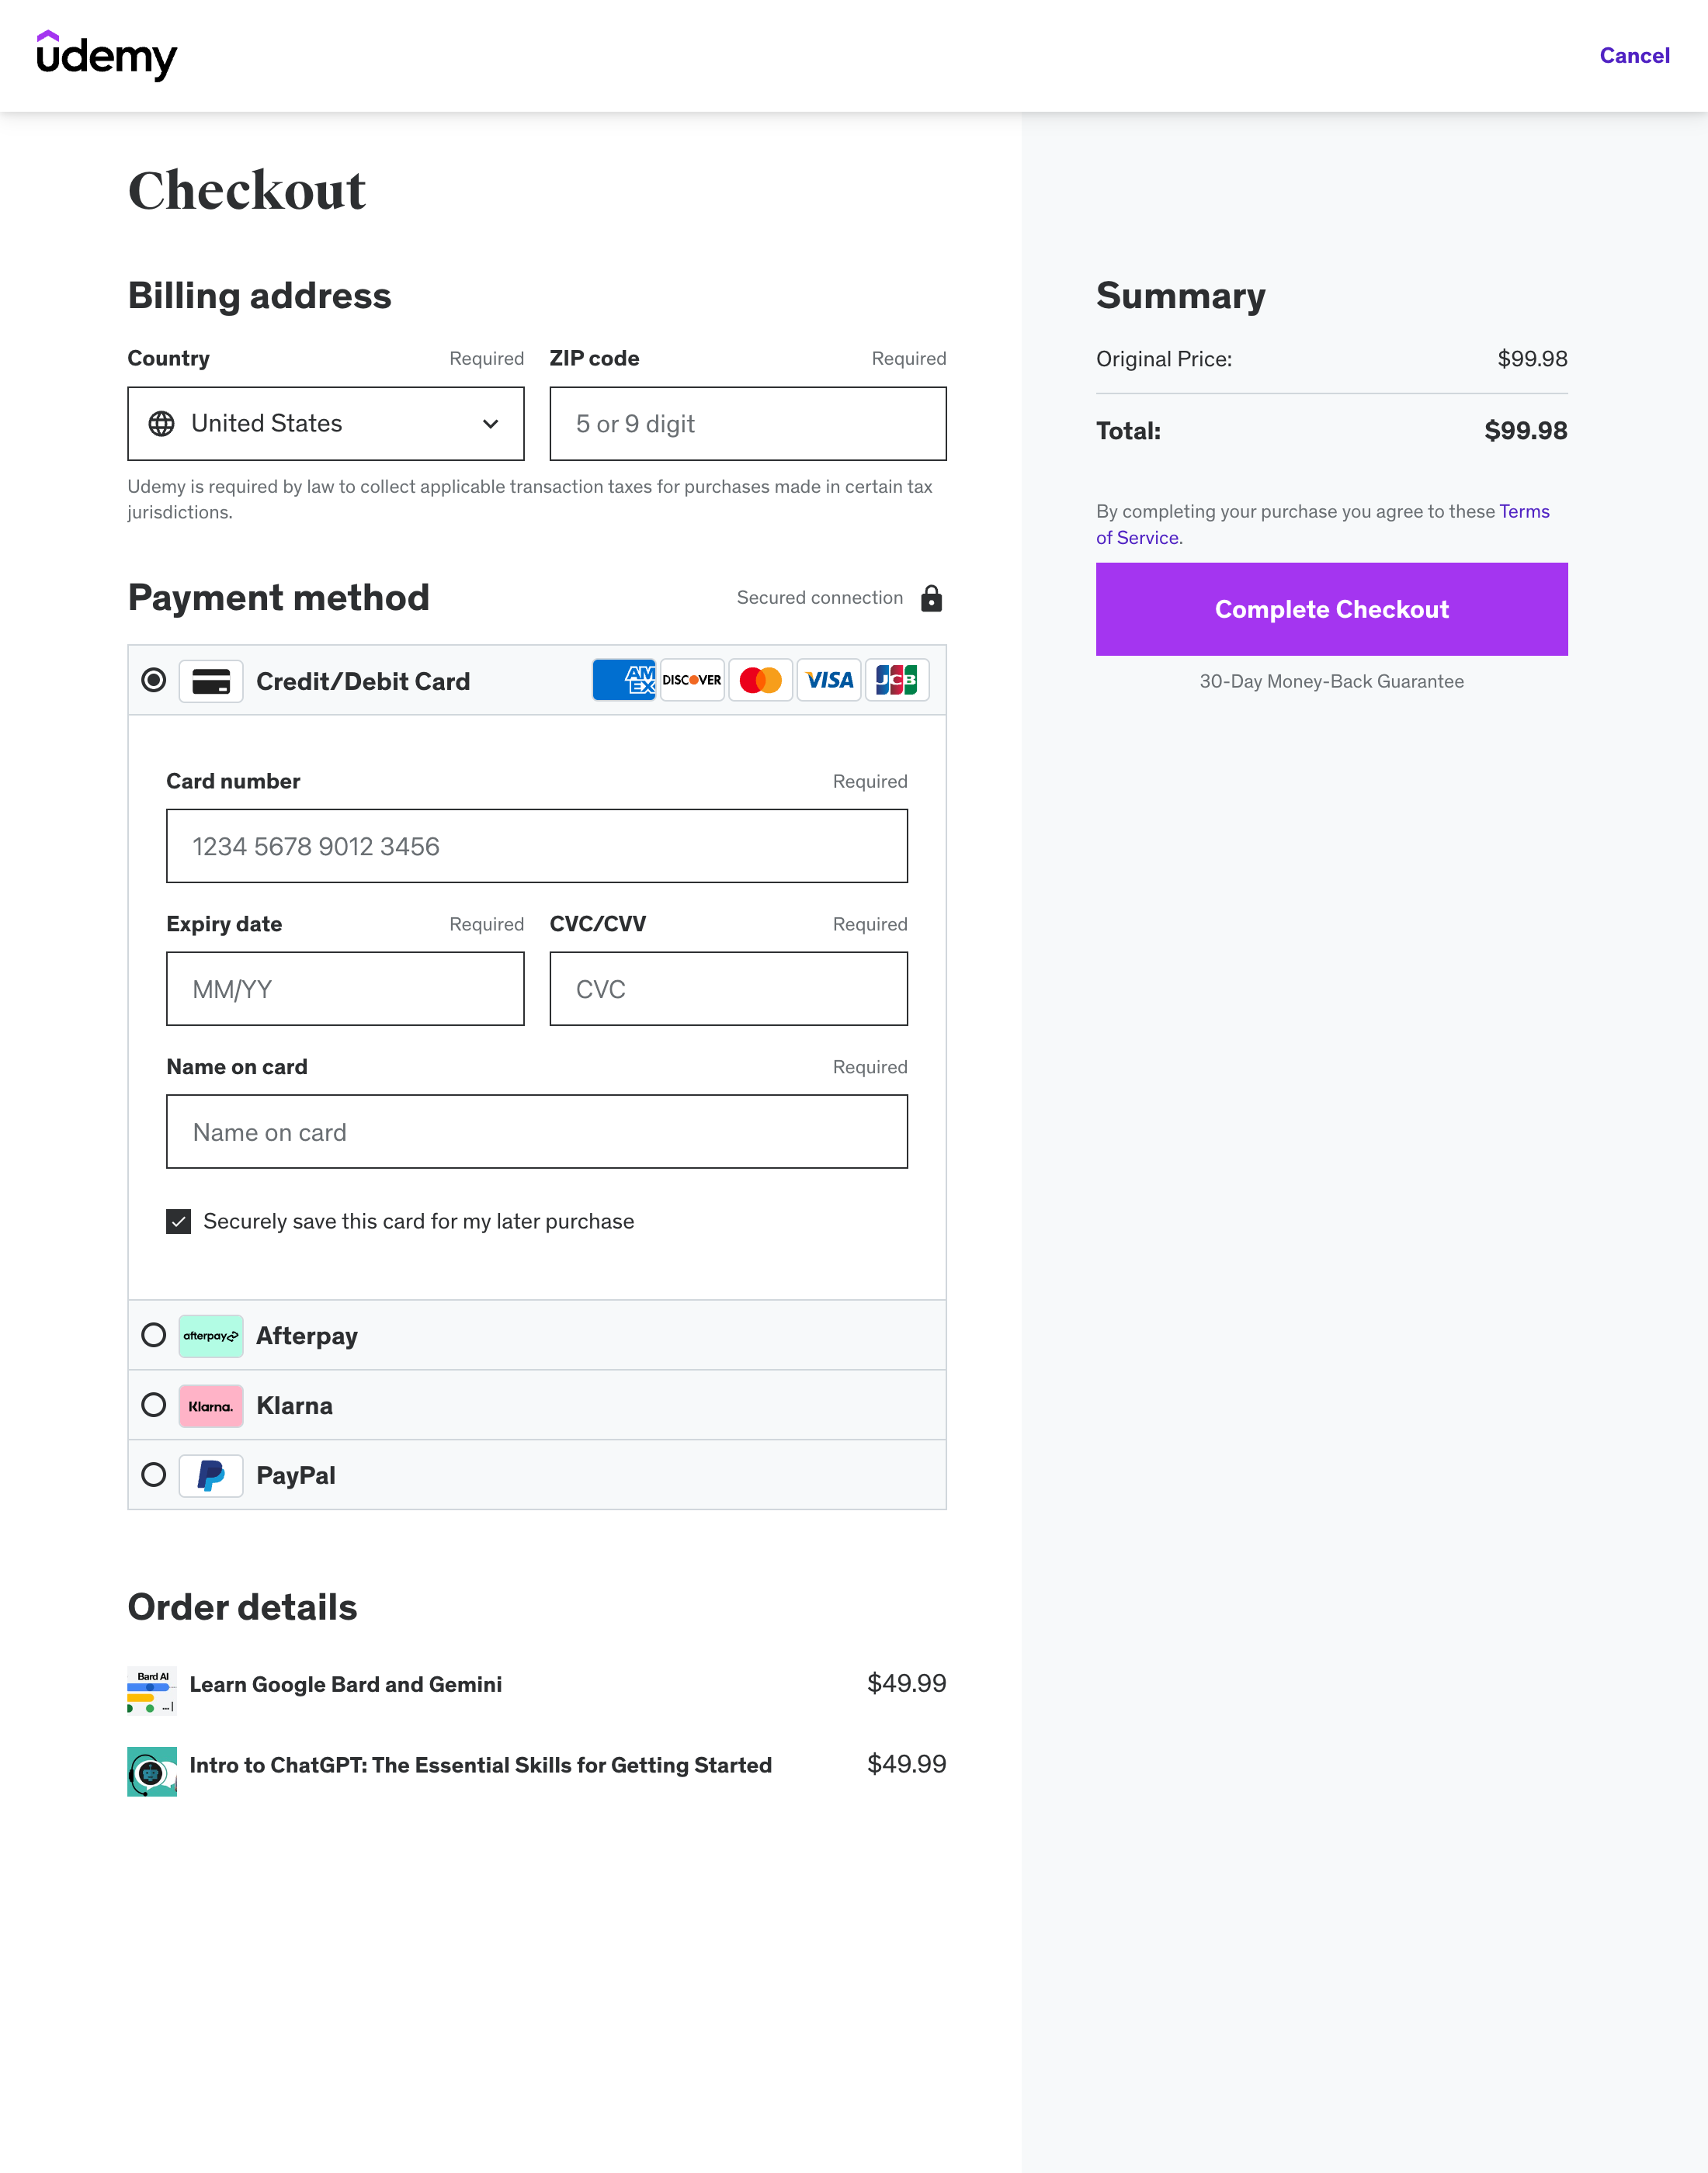This screenshot has height=2173, width=1708.
Task: Click the secured connection padlock icon
Action: pos(931,598)
